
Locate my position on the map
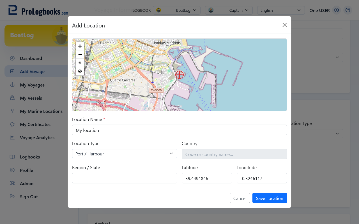click(x=80, y=63)
